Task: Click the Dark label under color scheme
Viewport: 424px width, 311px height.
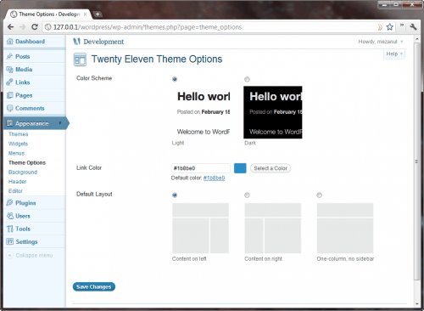Action: coord(250,143)
